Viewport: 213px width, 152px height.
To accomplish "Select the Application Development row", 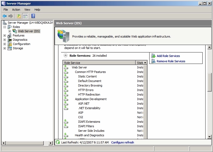I will tap(103, 99).
